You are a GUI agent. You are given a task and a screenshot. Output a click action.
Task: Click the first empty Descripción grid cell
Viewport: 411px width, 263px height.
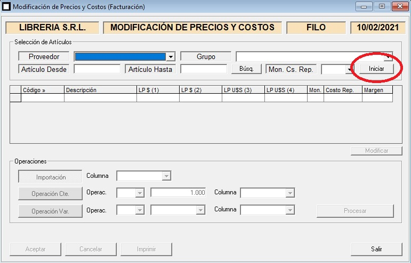[100, 98]
